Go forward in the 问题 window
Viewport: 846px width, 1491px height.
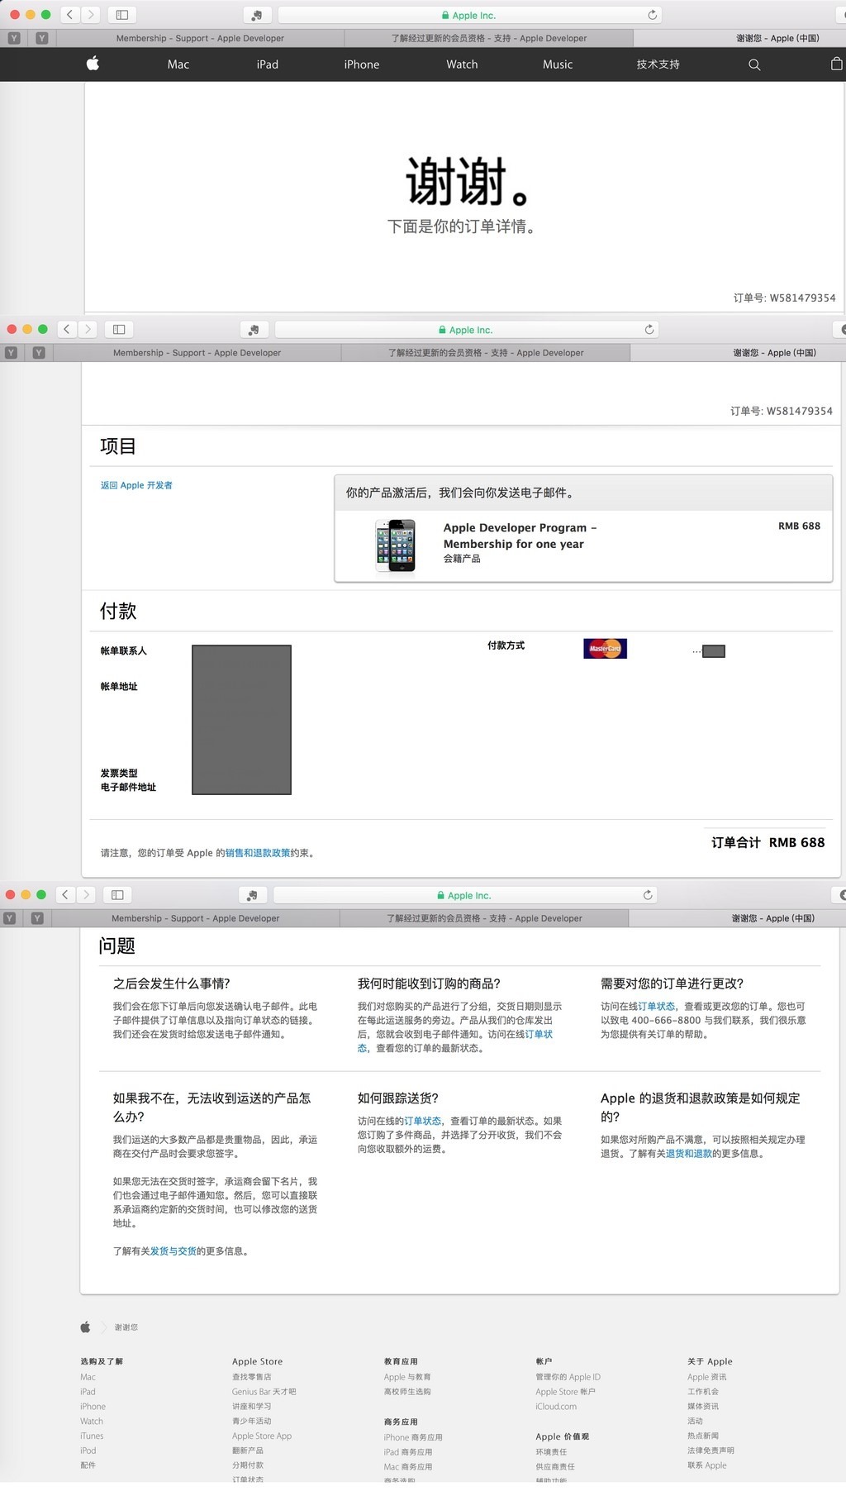(86, 894)
